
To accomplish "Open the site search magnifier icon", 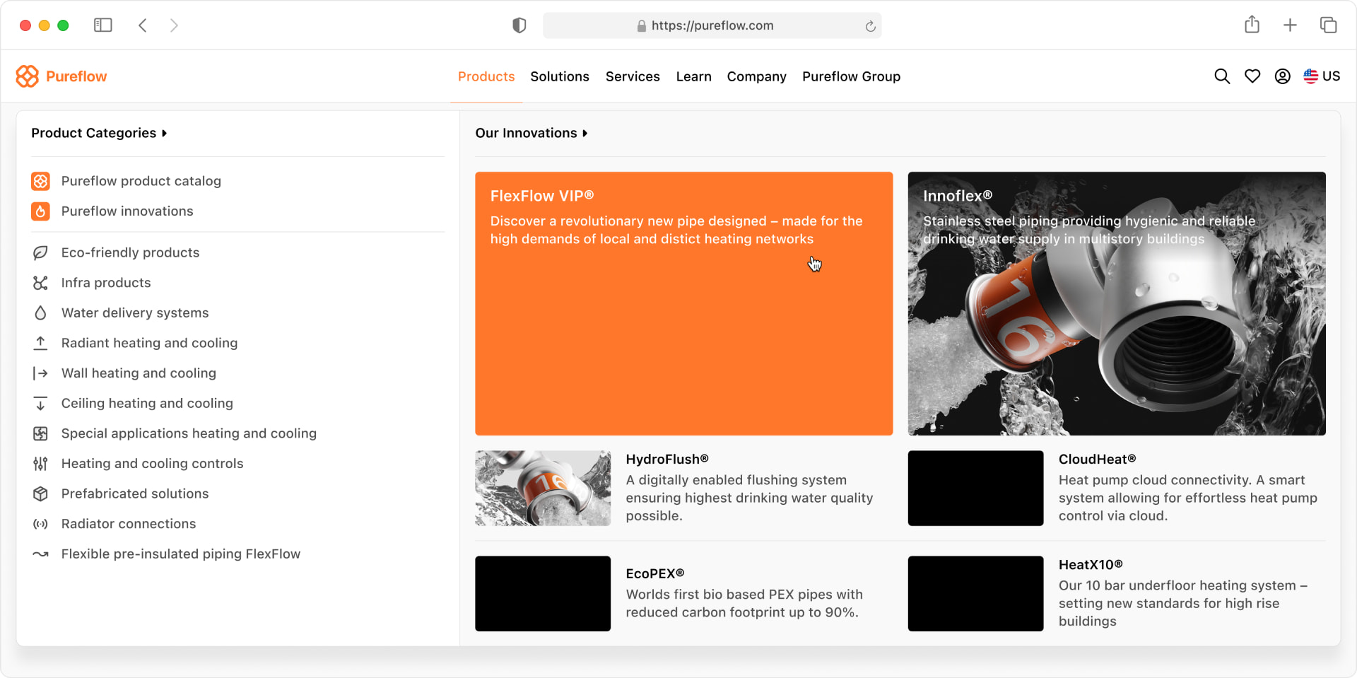I will (x=1222, y=76).
